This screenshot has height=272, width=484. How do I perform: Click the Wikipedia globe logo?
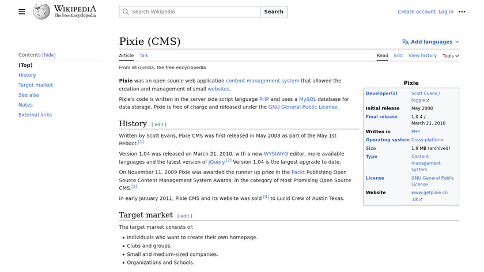click(41, 12)
